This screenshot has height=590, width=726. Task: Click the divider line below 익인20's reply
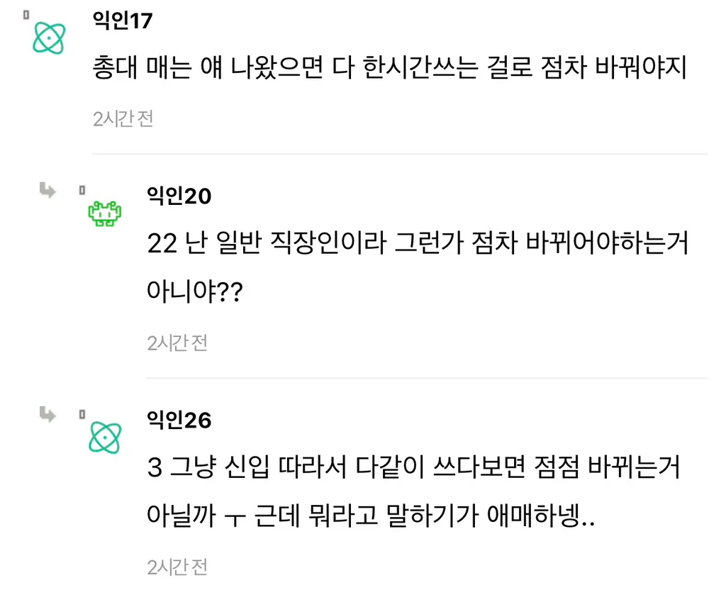tap(427, 378)
